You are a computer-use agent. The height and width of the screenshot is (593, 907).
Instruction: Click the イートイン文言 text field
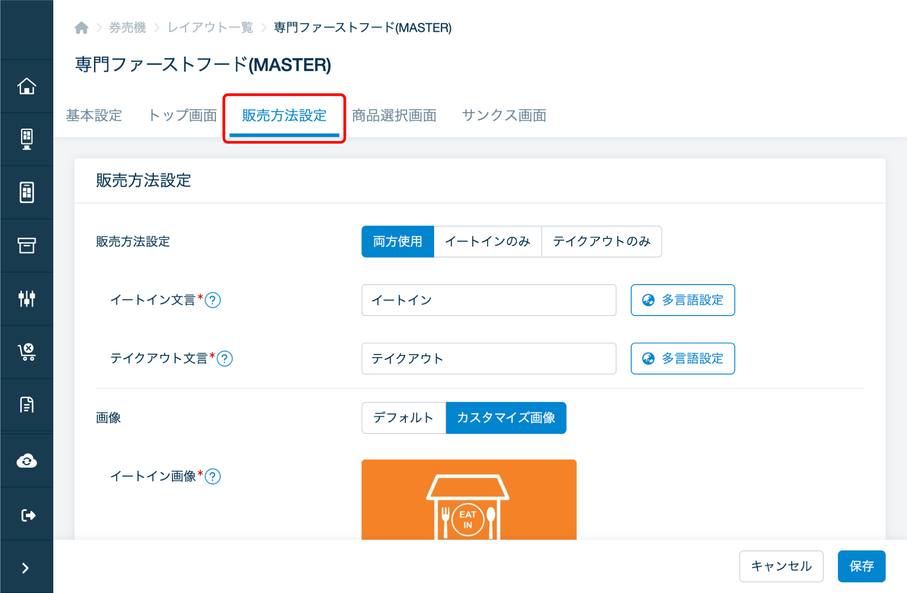(489, 300)
